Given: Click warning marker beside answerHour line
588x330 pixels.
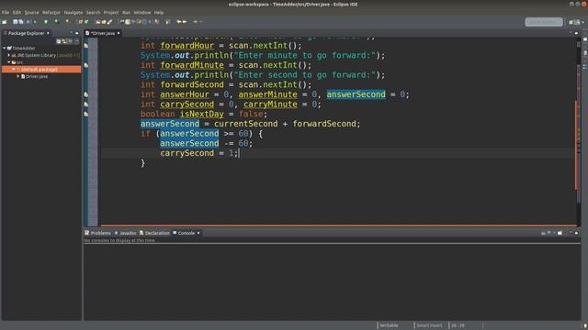Looking at the screenshot, I should (86, 94).
